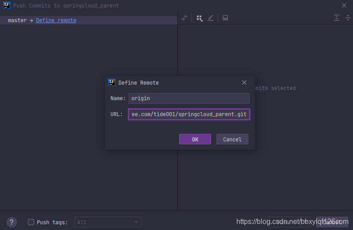The width and height of the screenshot is (353, 230).
Task: Open the help question mark button
Action: 12,222
